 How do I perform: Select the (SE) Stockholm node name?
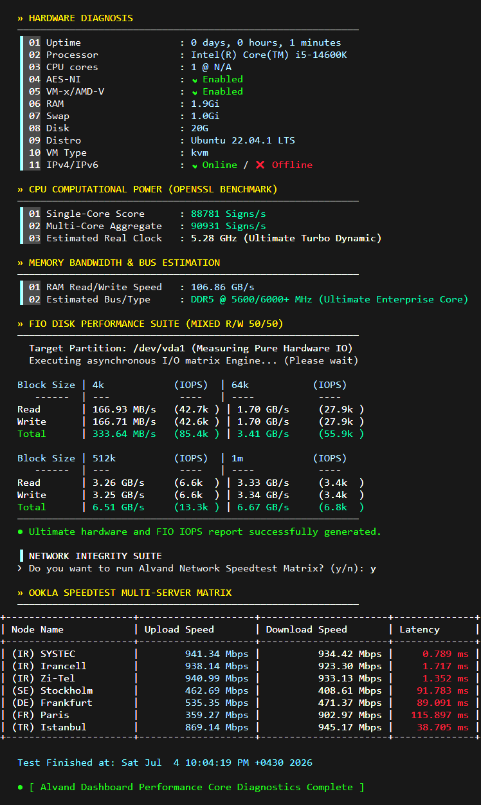point(52,690)
